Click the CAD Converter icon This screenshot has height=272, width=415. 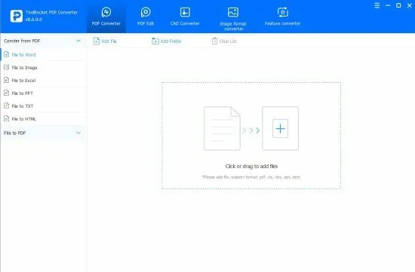pos(185,12)
